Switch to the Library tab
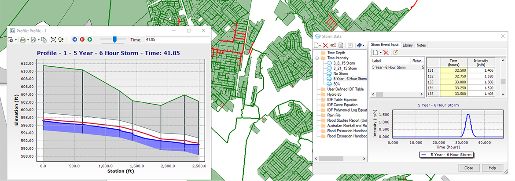The width and height of the screenshot is (515, 181). 408,45
